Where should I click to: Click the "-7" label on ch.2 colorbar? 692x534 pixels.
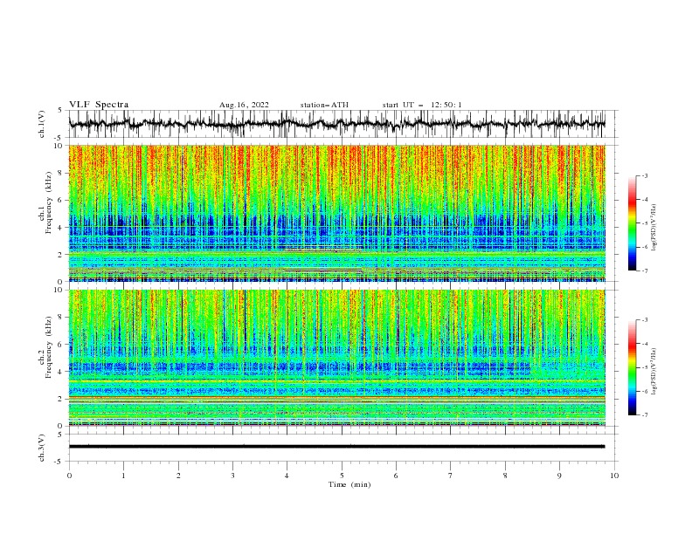click(644, 414)
